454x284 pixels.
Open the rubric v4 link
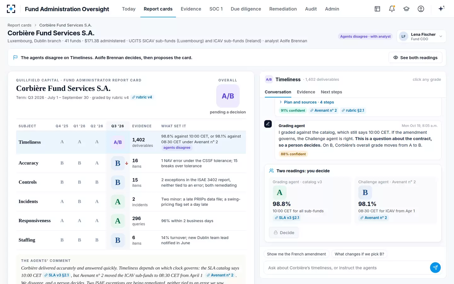[x=142, y=97]
